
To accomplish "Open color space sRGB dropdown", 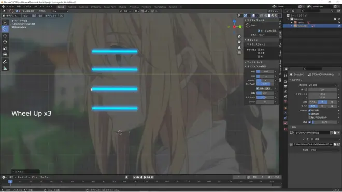I will point(325,150).
